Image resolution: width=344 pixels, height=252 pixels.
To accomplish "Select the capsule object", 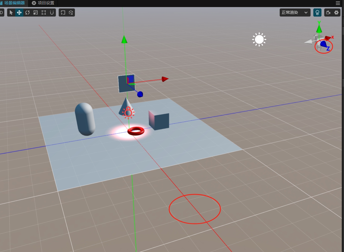I will pos(85,119).
